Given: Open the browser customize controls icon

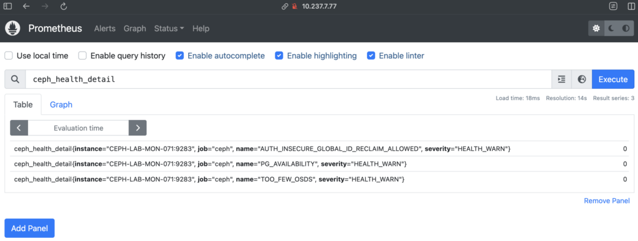Looking at the screenshot, I should pos(613,6).
